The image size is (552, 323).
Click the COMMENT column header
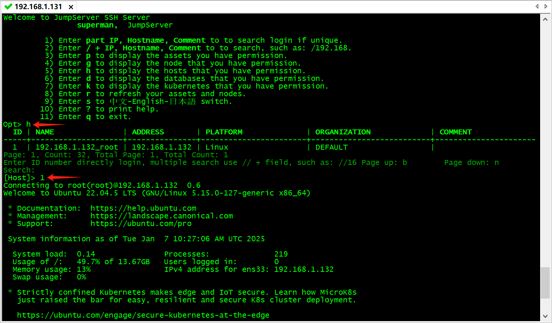[456, 132]
